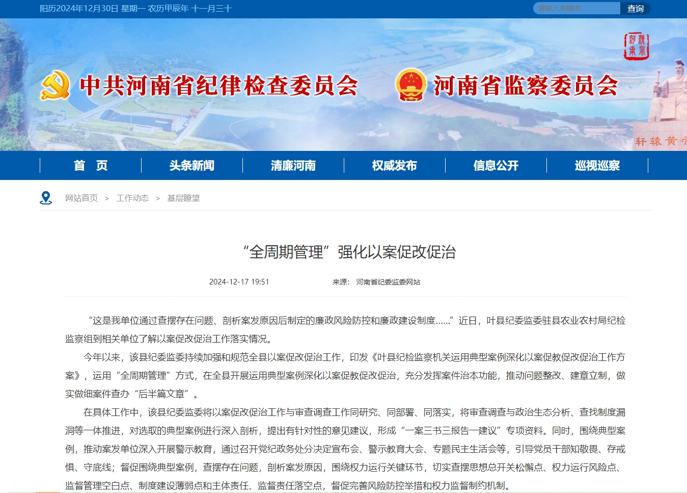Click the red seal stamp in banner
The height and width of the screenshot is (493, 687).
pyautogui.click(x=637, y=46)
